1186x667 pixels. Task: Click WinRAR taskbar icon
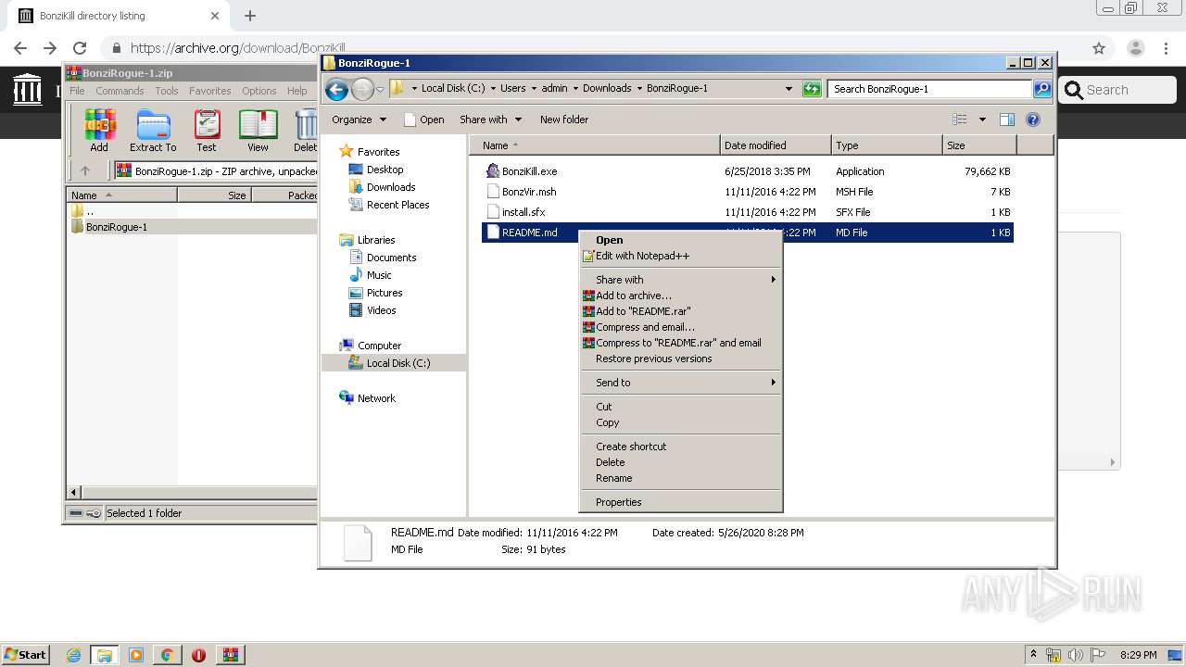click(230, 655)
